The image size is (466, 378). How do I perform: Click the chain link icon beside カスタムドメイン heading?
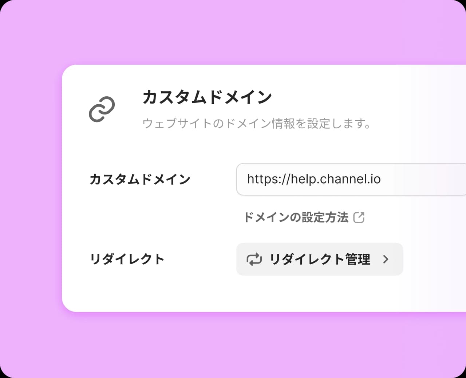[x=102, y=109]
